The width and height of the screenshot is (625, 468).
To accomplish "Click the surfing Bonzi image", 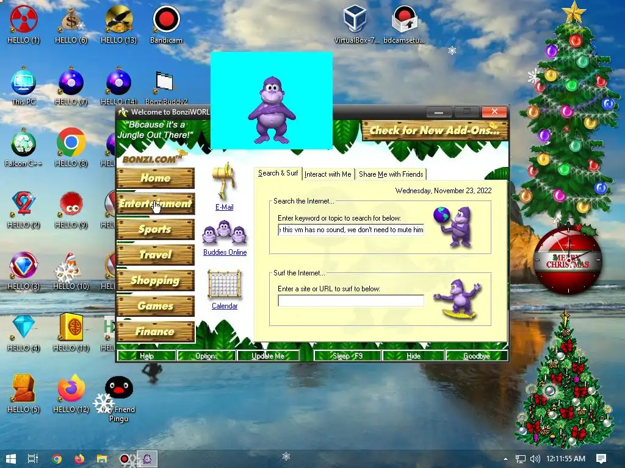I will (x=458, y=299).
